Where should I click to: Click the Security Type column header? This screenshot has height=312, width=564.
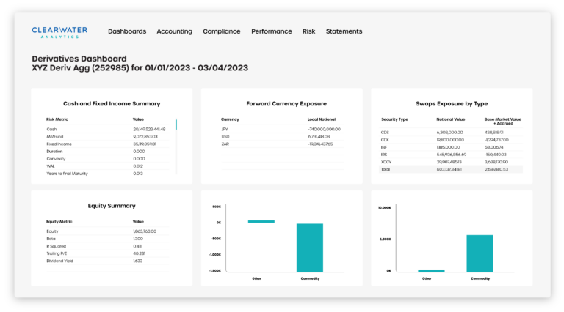tap(394, 119)
